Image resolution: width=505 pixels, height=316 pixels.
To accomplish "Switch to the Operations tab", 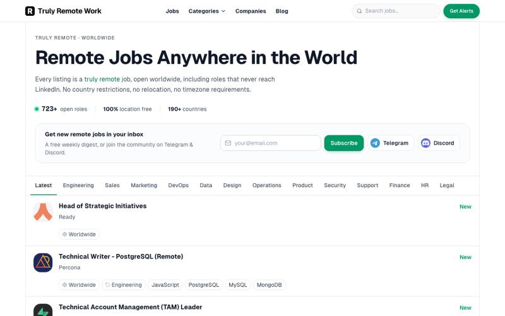I will point(266,185).
